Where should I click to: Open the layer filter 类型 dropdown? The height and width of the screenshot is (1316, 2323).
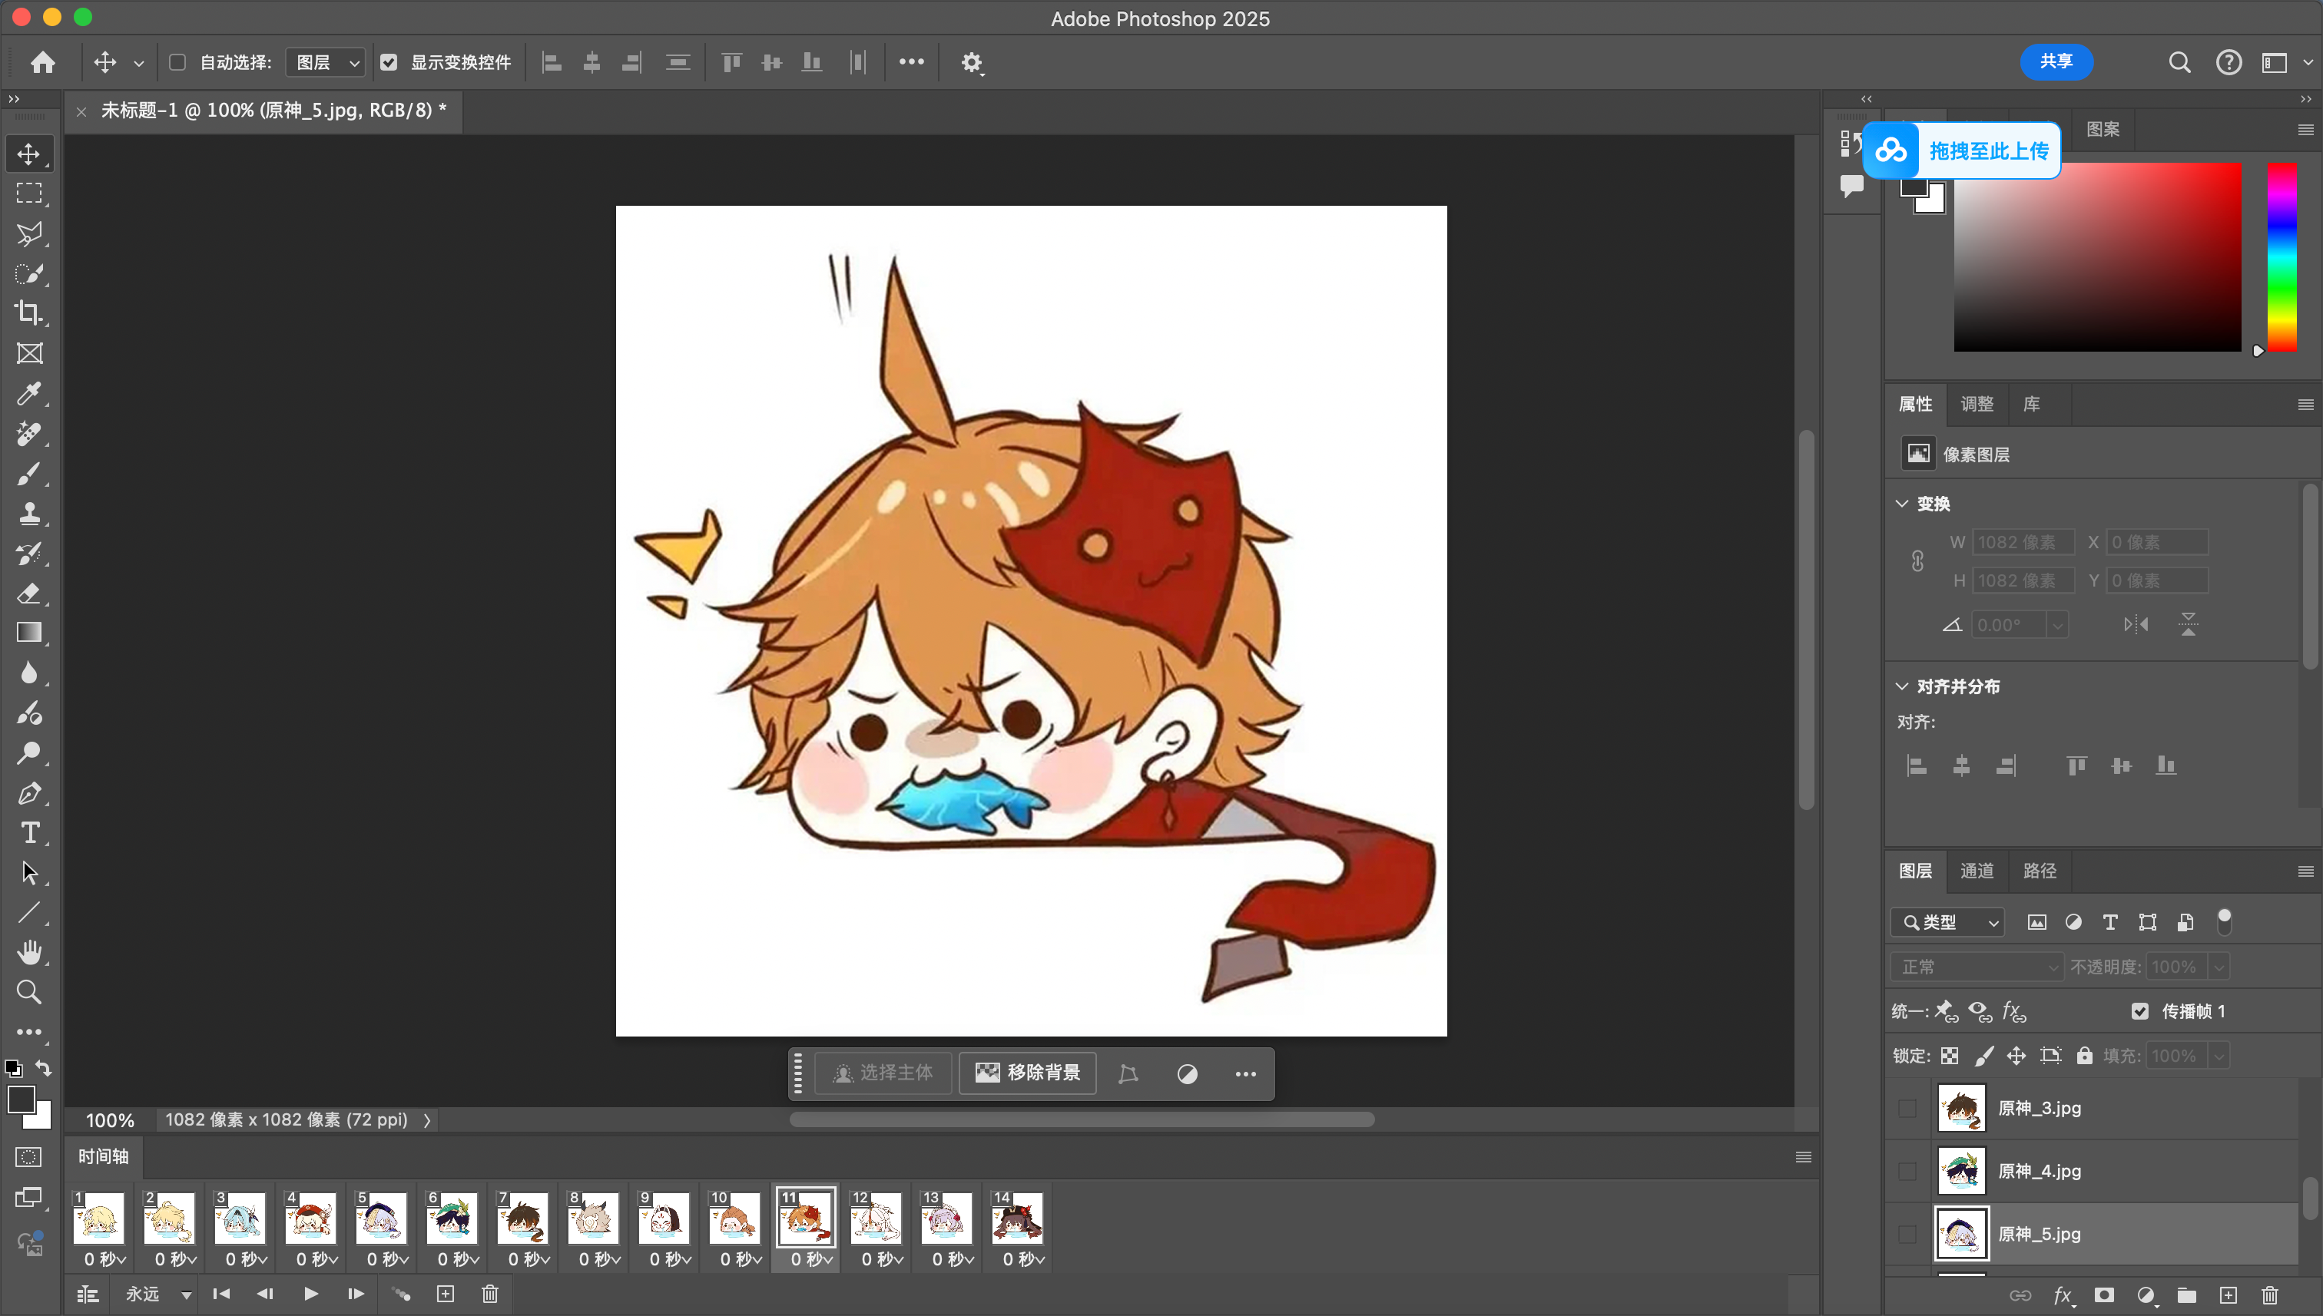(1947, 922)
